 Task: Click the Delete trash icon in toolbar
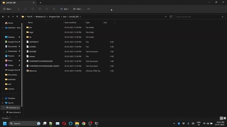[x=54, y=9]
